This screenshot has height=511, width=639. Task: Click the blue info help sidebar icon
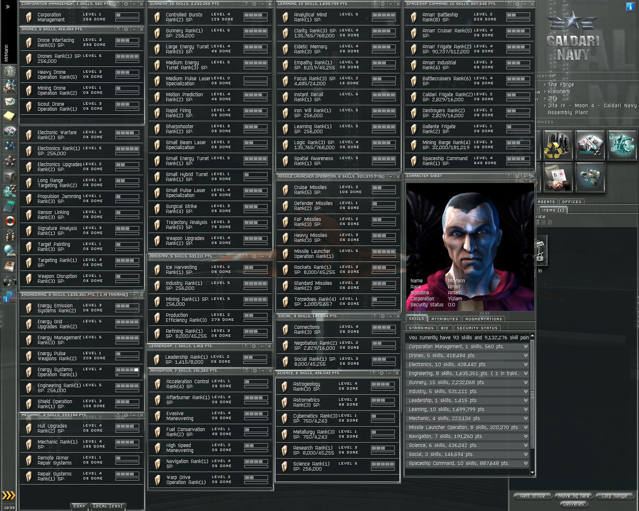(9, 296)
